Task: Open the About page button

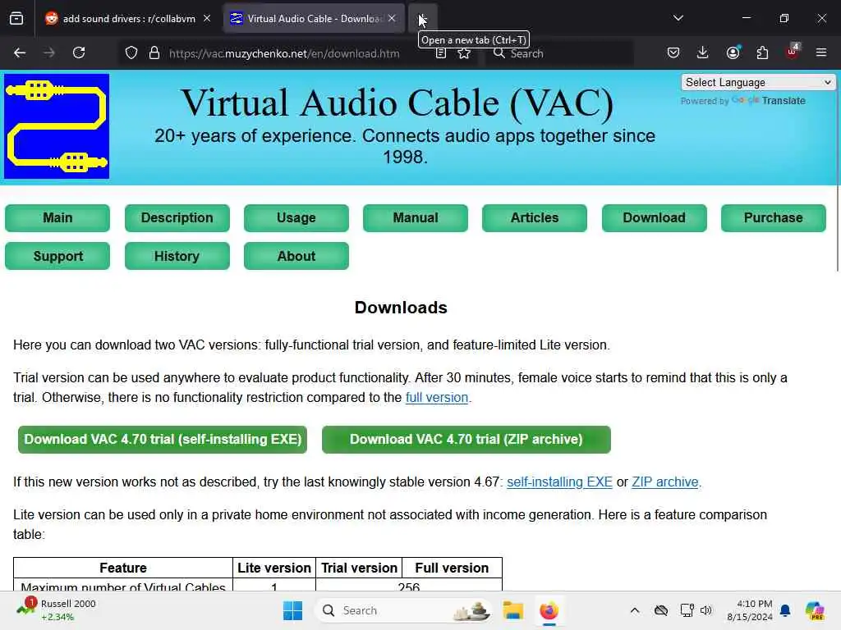Action: coord(296,256)
